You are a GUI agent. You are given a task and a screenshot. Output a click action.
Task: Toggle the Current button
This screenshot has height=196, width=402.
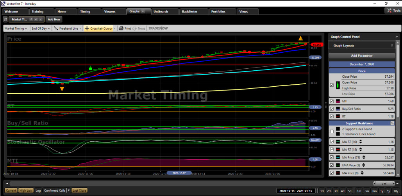point(11,191)
